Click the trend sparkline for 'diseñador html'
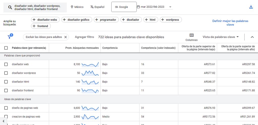 pyautogui.click(x=90, y=82)
